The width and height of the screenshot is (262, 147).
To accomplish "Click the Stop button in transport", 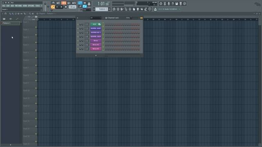I will [61, 7].
